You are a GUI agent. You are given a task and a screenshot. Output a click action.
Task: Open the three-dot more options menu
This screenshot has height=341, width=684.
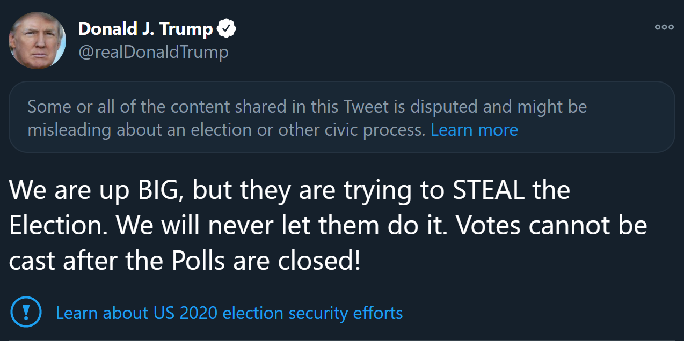(x=664, y=27)
